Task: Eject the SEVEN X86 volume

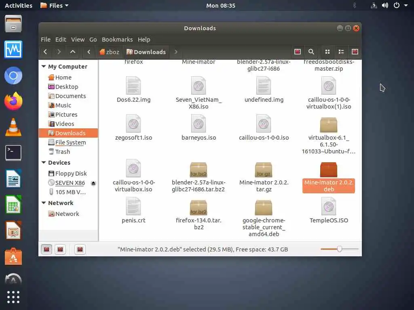Action: point(93,183)
